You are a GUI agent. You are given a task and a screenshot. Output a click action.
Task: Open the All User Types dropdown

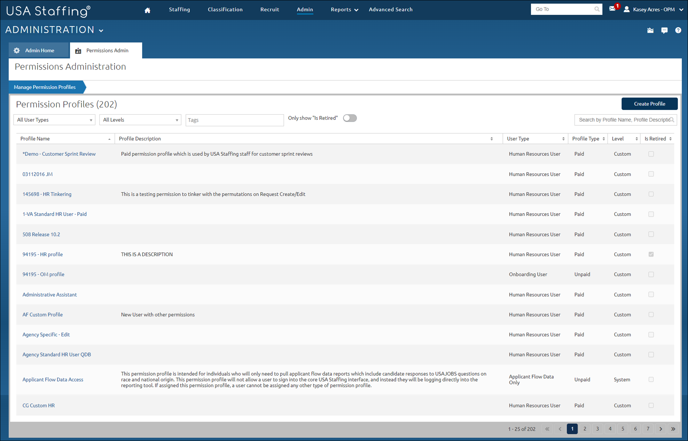pyautogui.click(x=54, y=120)
